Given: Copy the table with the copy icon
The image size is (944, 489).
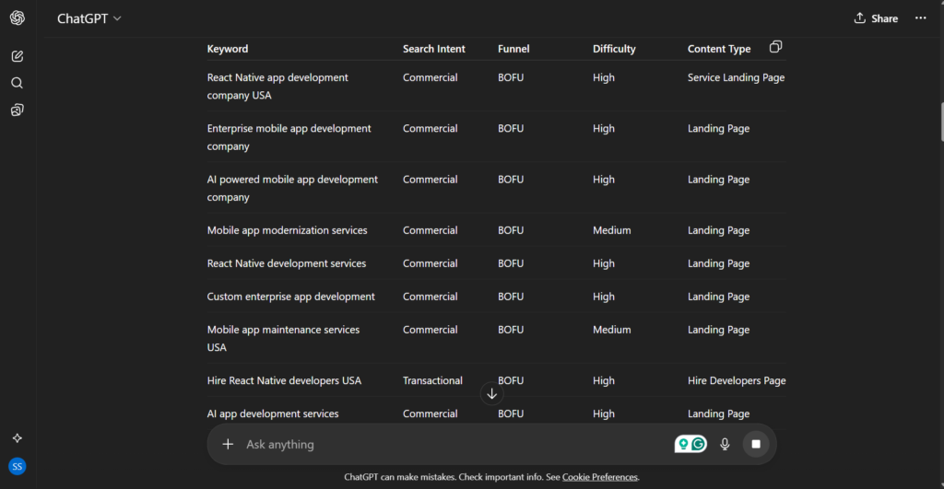Looking at the screenshot, I should tap(775, 47).
